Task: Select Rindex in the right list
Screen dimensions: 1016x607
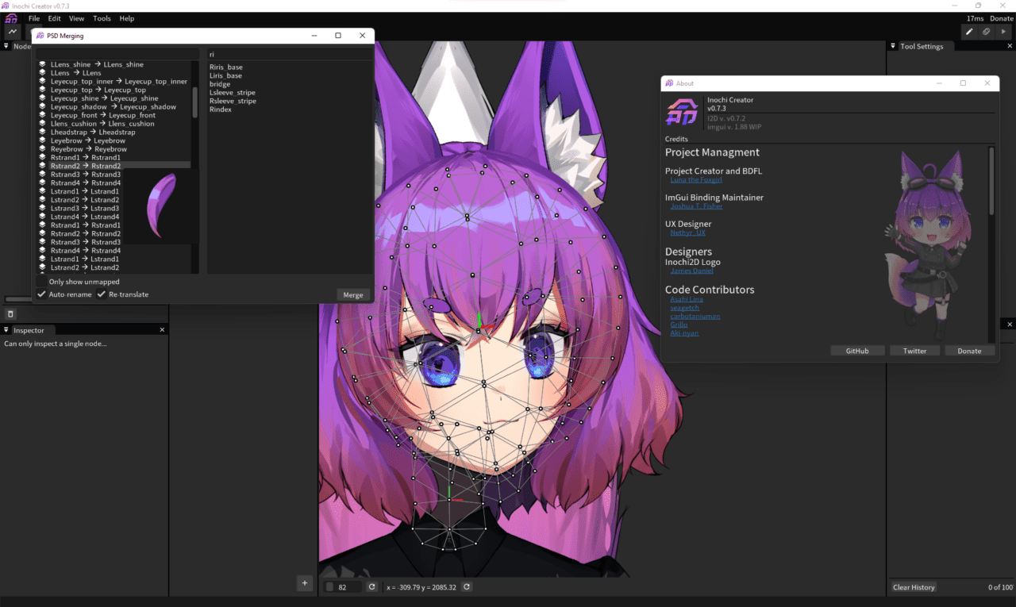Action: tap(221, 109)
